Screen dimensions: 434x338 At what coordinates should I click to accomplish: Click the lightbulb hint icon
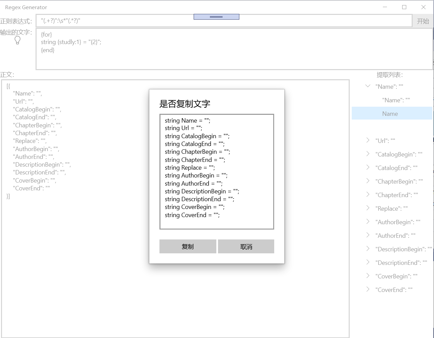[x=18, y=40]
